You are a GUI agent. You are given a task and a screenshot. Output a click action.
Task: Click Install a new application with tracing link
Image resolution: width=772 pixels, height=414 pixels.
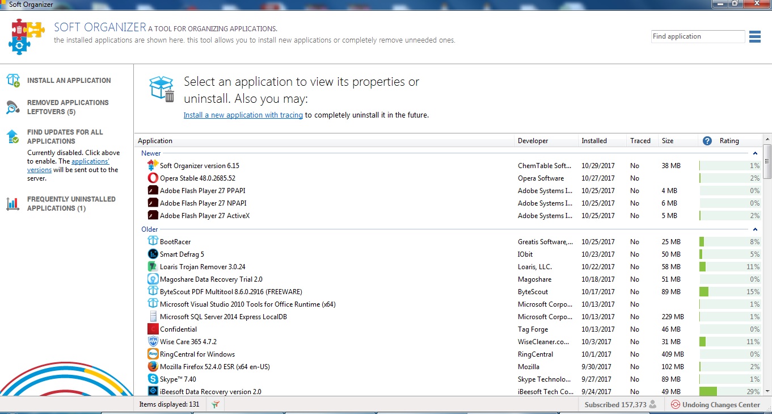pos(243,115)
